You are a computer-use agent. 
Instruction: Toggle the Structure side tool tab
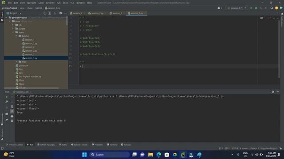(x=2, y=134)
